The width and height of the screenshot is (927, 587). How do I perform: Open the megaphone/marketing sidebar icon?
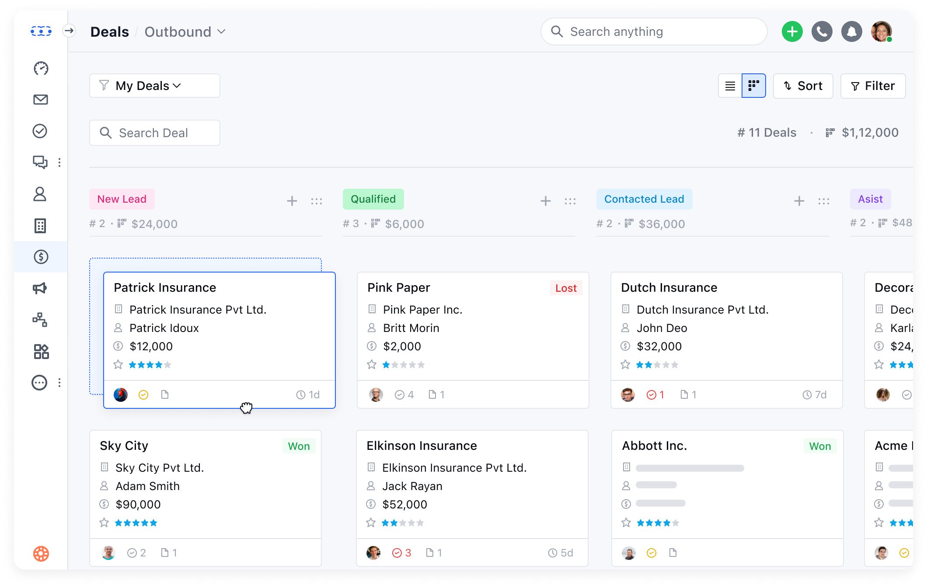tap(41, 288)
